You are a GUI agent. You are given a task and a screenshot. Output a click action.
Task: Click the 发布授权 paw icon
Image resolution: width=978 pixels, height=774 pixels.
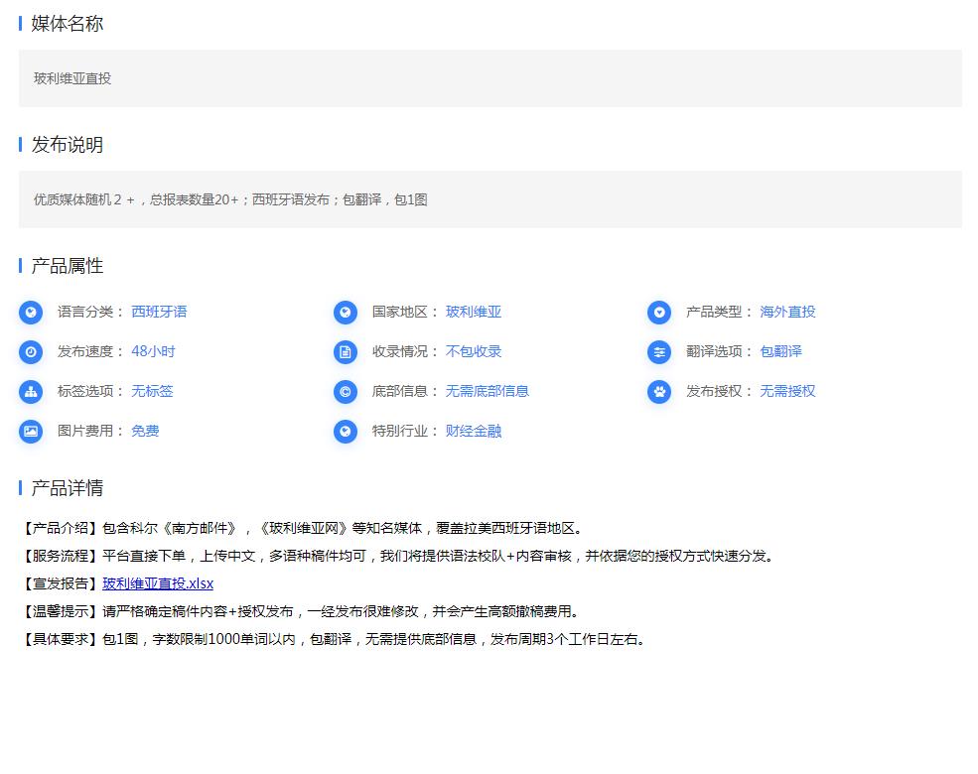tap(659, 392)
